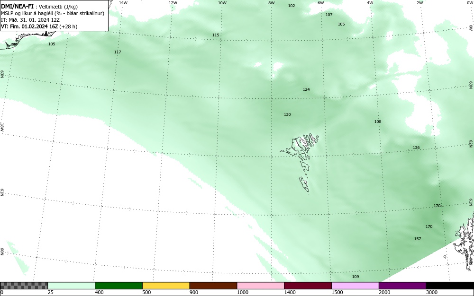The image size is (474, 296).
Task: Click the legend scale label "400"
Action: tap(99, 292)
